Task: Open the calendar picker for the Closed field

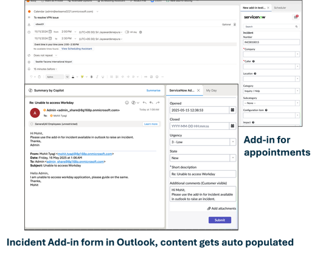Action: tap(232, 126)
